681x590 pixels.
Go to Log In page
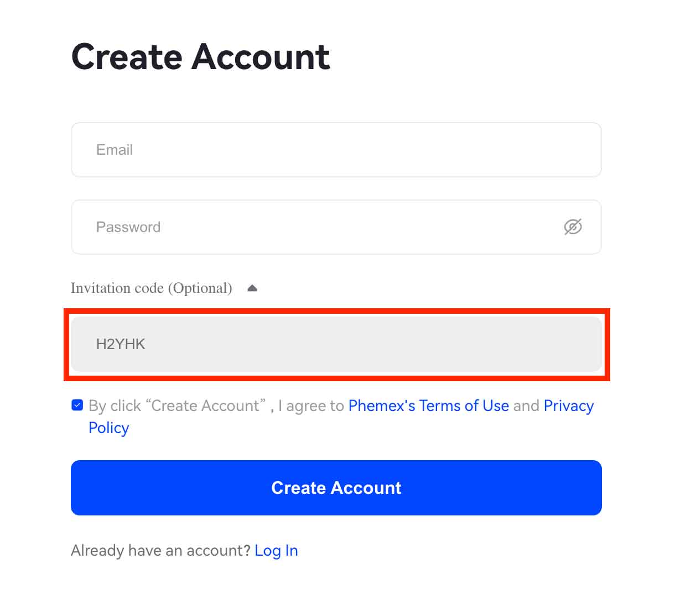(276, 550)
